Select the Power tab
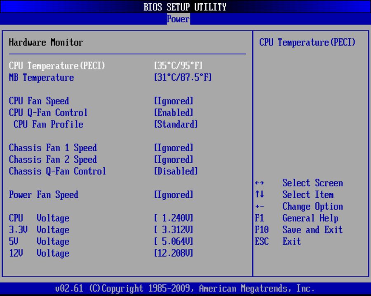 [178, 19]
